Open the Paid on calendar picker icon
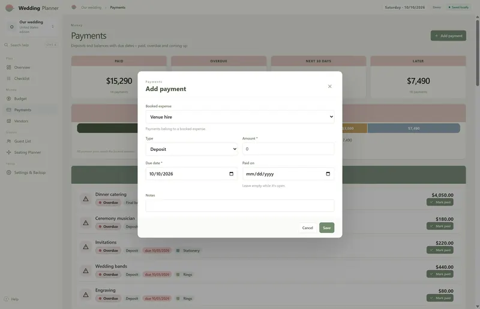This screenshot has height=309, width=480. click(328, 174)
